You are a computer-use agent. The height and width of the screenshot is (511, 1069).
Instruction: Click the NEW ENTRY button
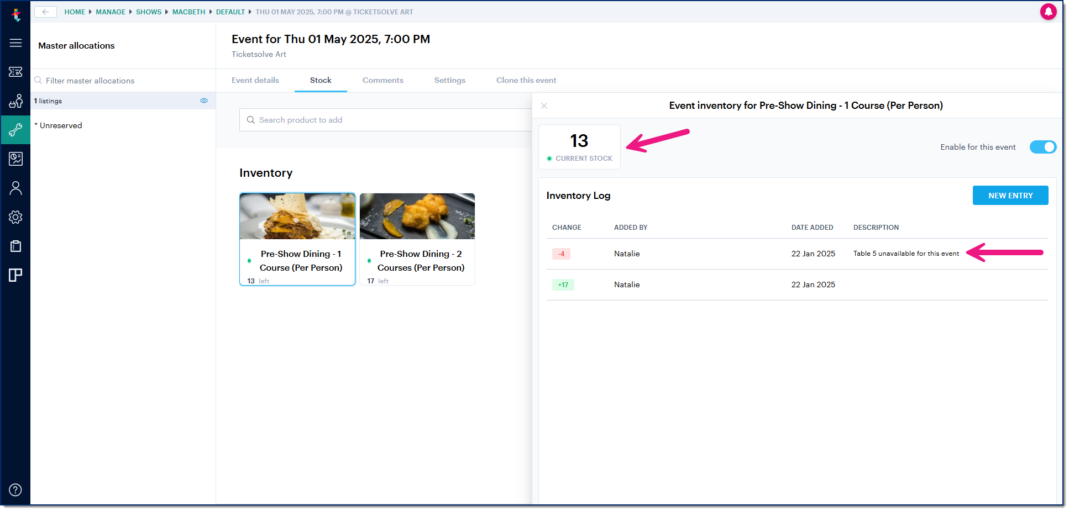point(1010,196)
